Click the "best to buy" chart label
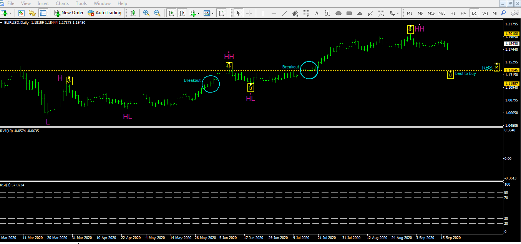Viewport: 521px width, 244px height. pyautogui.click(x=465, y=73)
